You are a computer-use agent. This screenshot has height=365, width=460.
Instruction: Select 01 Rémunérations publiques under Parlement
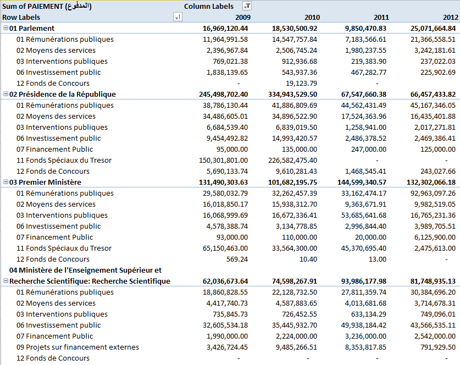point(65,40)
